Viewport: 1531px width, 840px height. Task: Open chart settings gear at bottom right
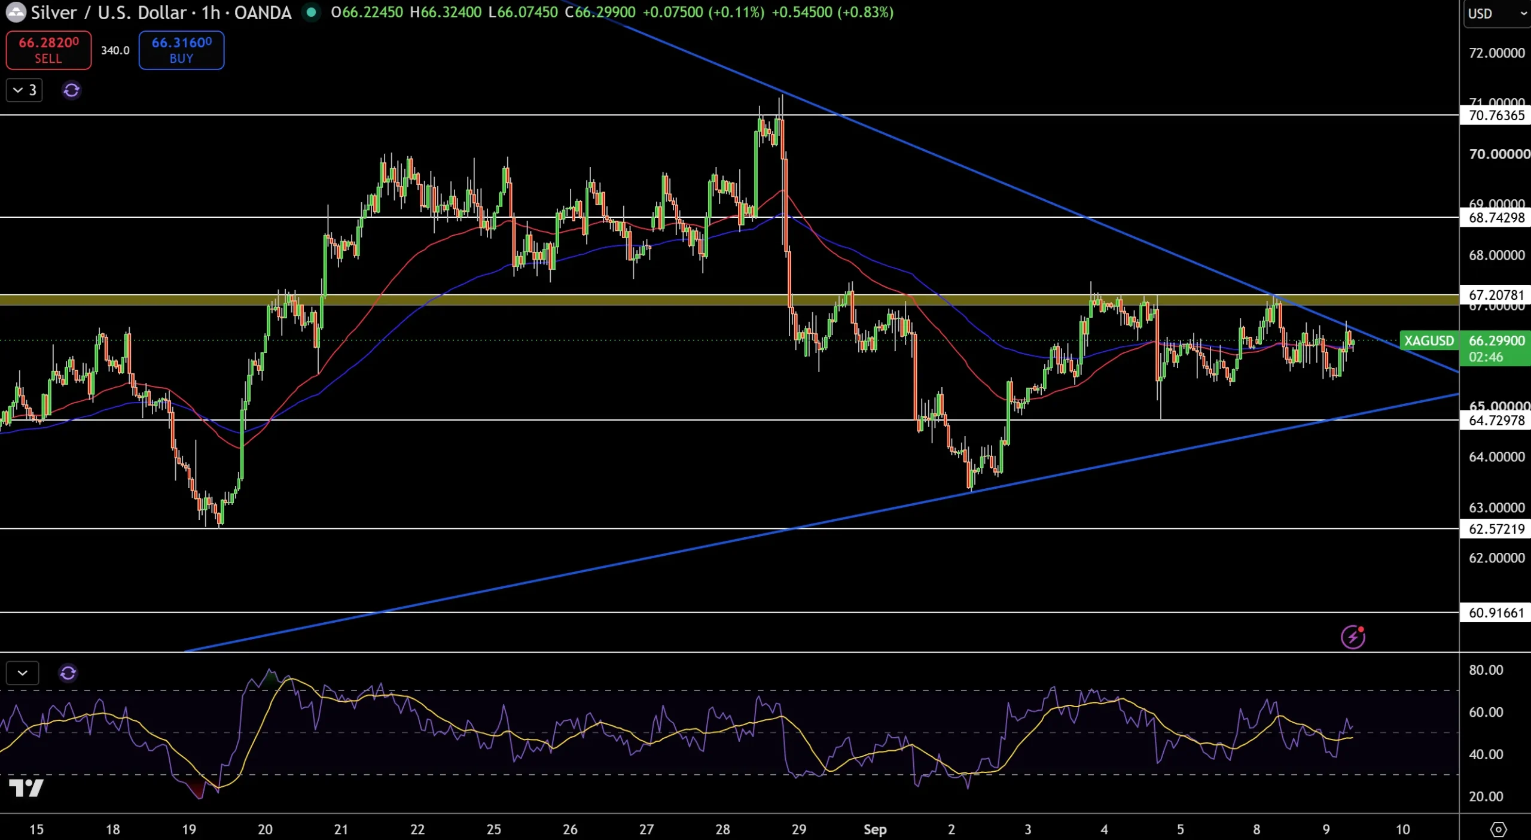(x=1498, y=829)
